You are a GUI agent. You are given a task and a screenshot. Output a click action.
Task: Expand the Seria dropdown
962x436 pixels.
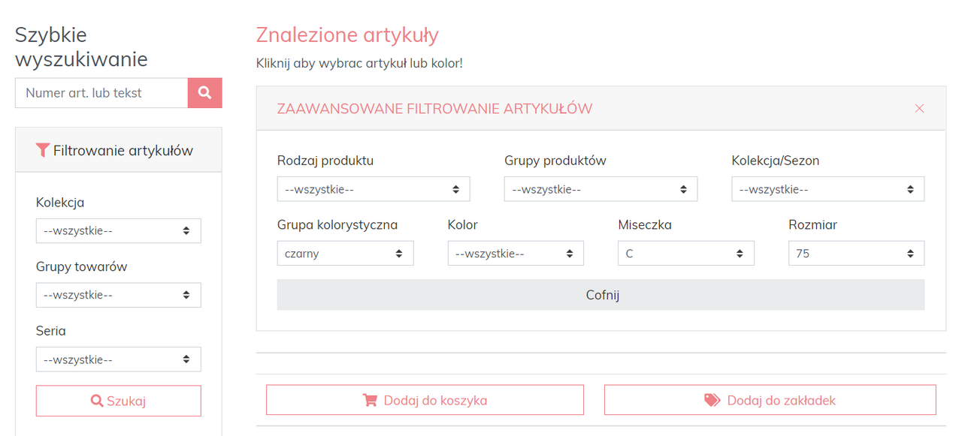point(118,359)
